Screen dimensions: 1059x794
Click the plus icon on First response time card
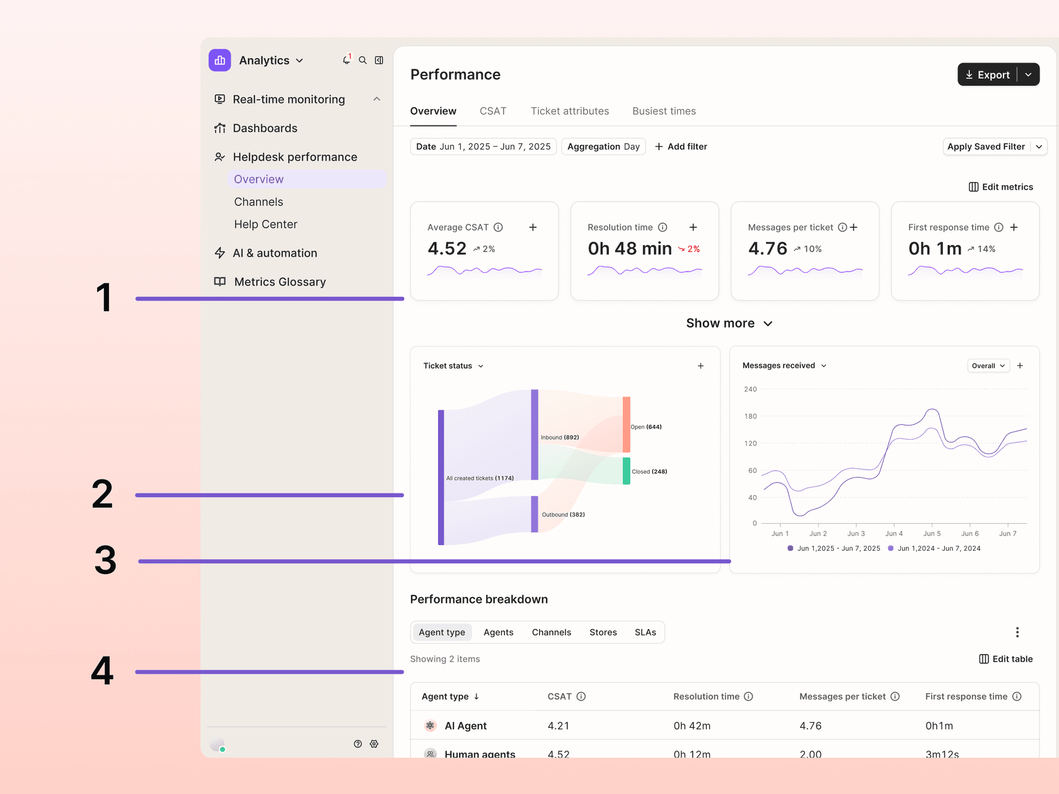tap(1014, 227)
